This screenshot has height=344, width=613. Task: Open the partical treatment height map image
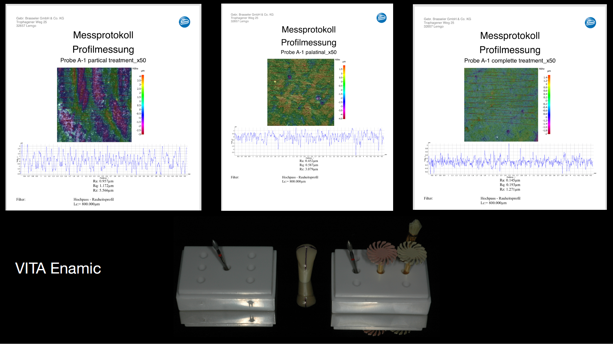pos(94,105)
